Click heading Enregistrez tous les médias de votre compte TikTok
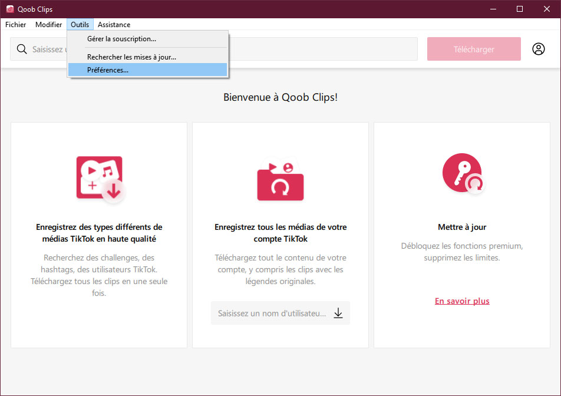The width and height of the screenshot is (561, 396). click(x=280, y=233)
